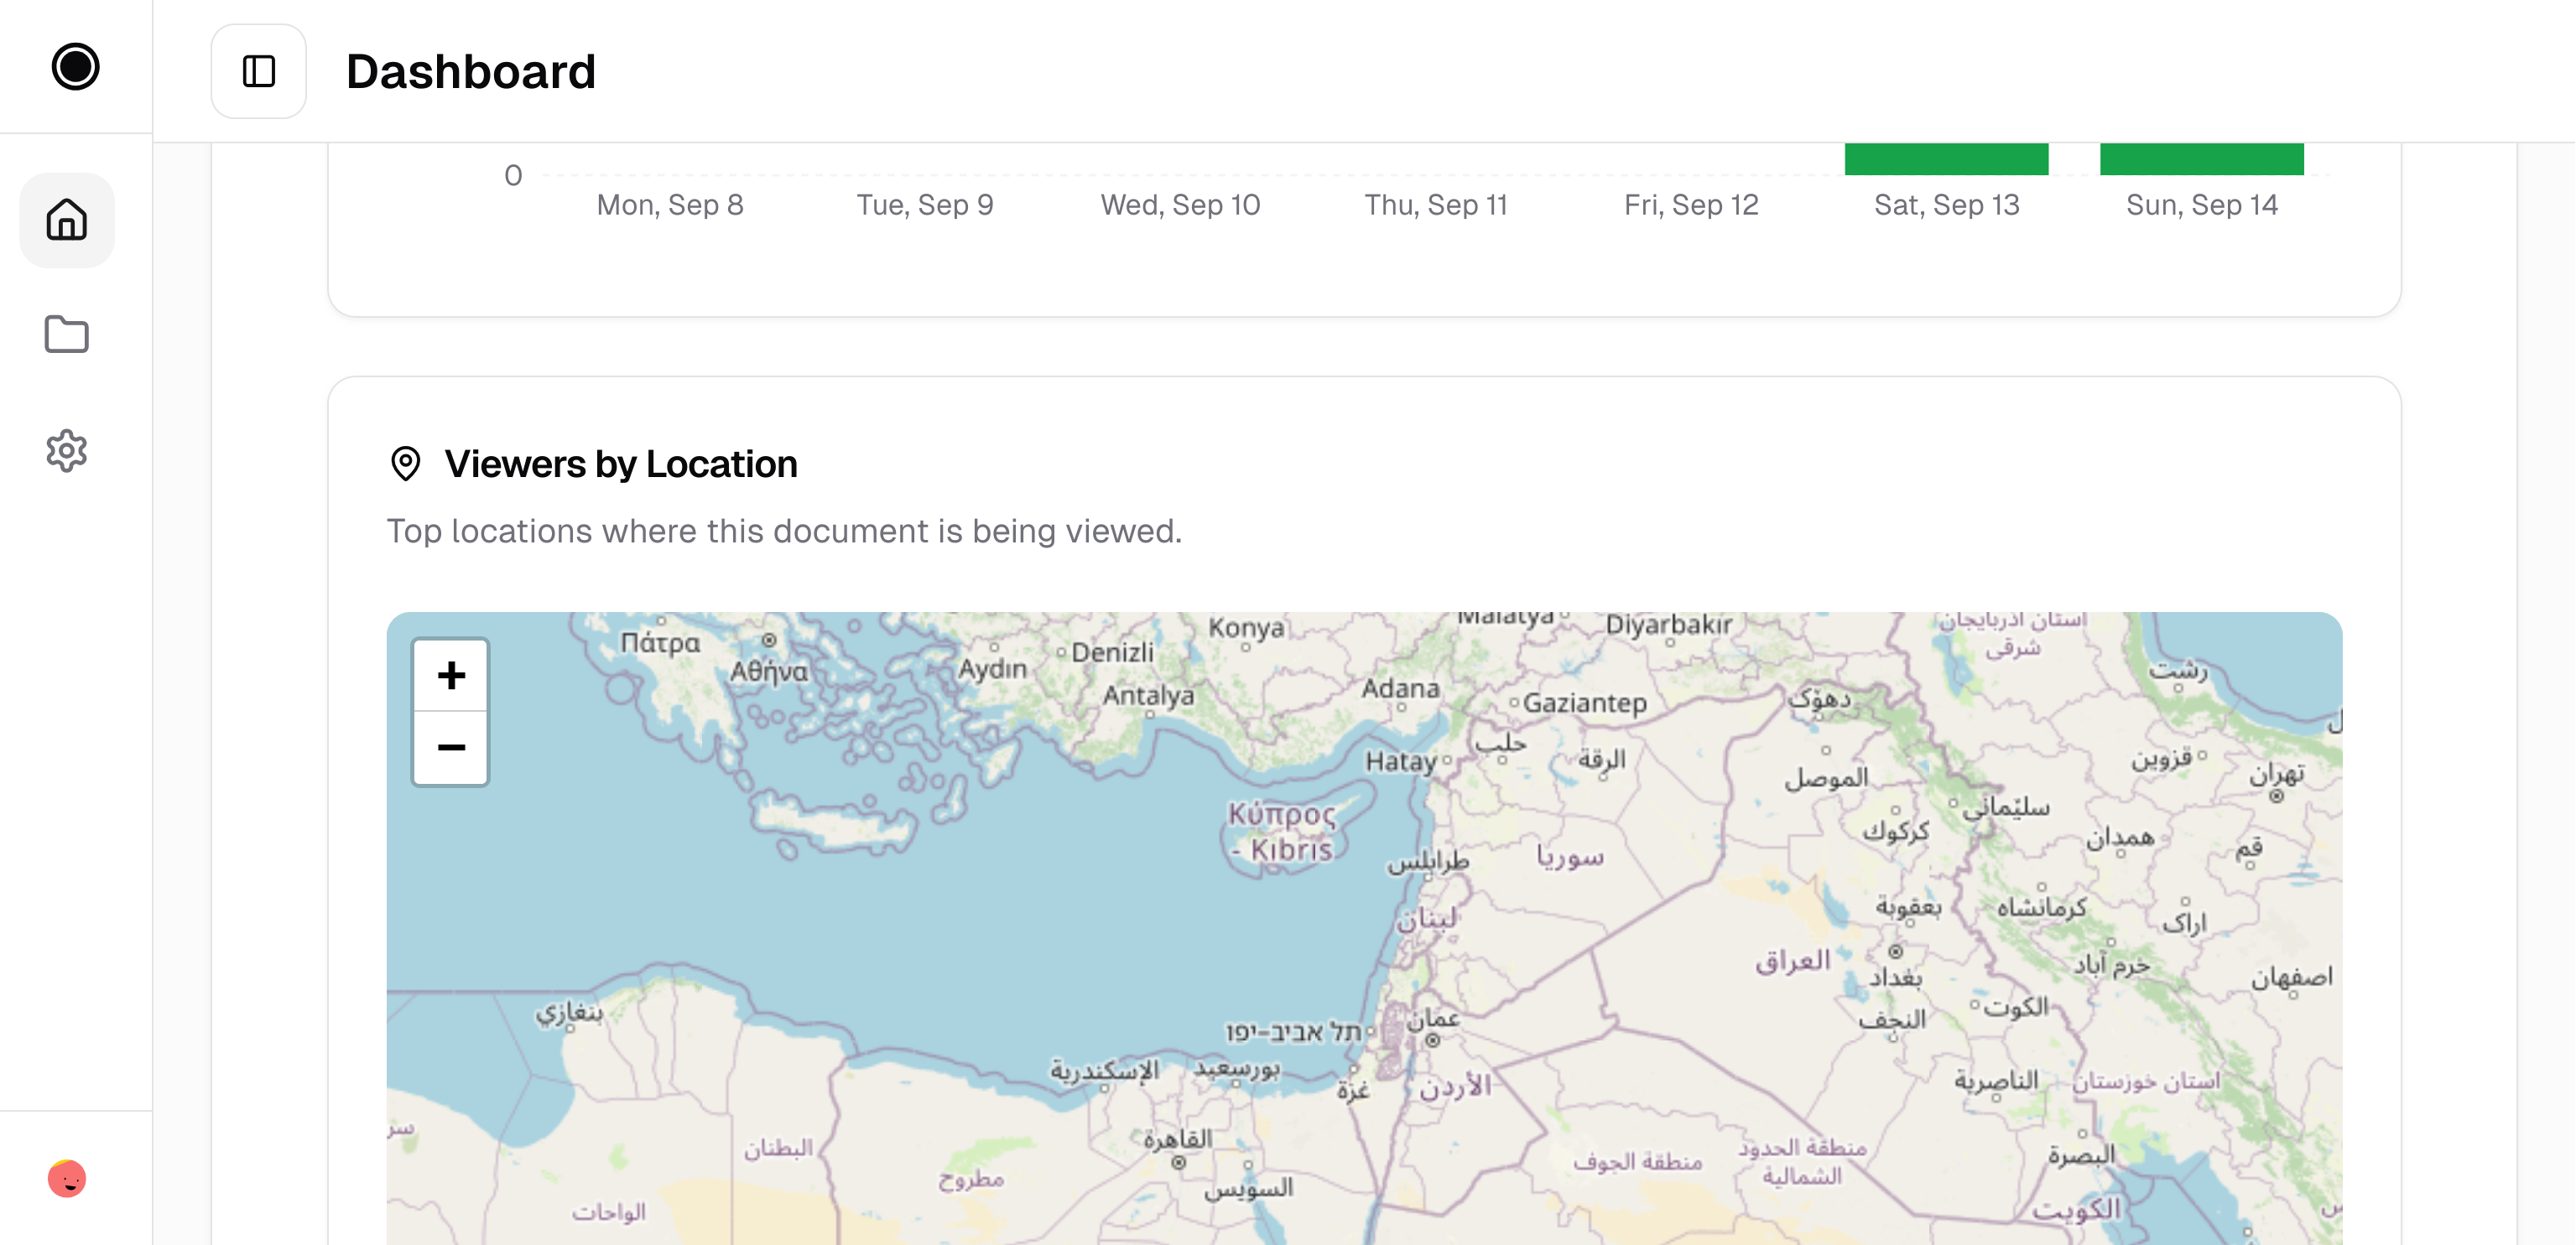Viewport: 2576px width, 1245px height.
Task: Click the green Sun, Sep 14 bar
Action: 2201,158
